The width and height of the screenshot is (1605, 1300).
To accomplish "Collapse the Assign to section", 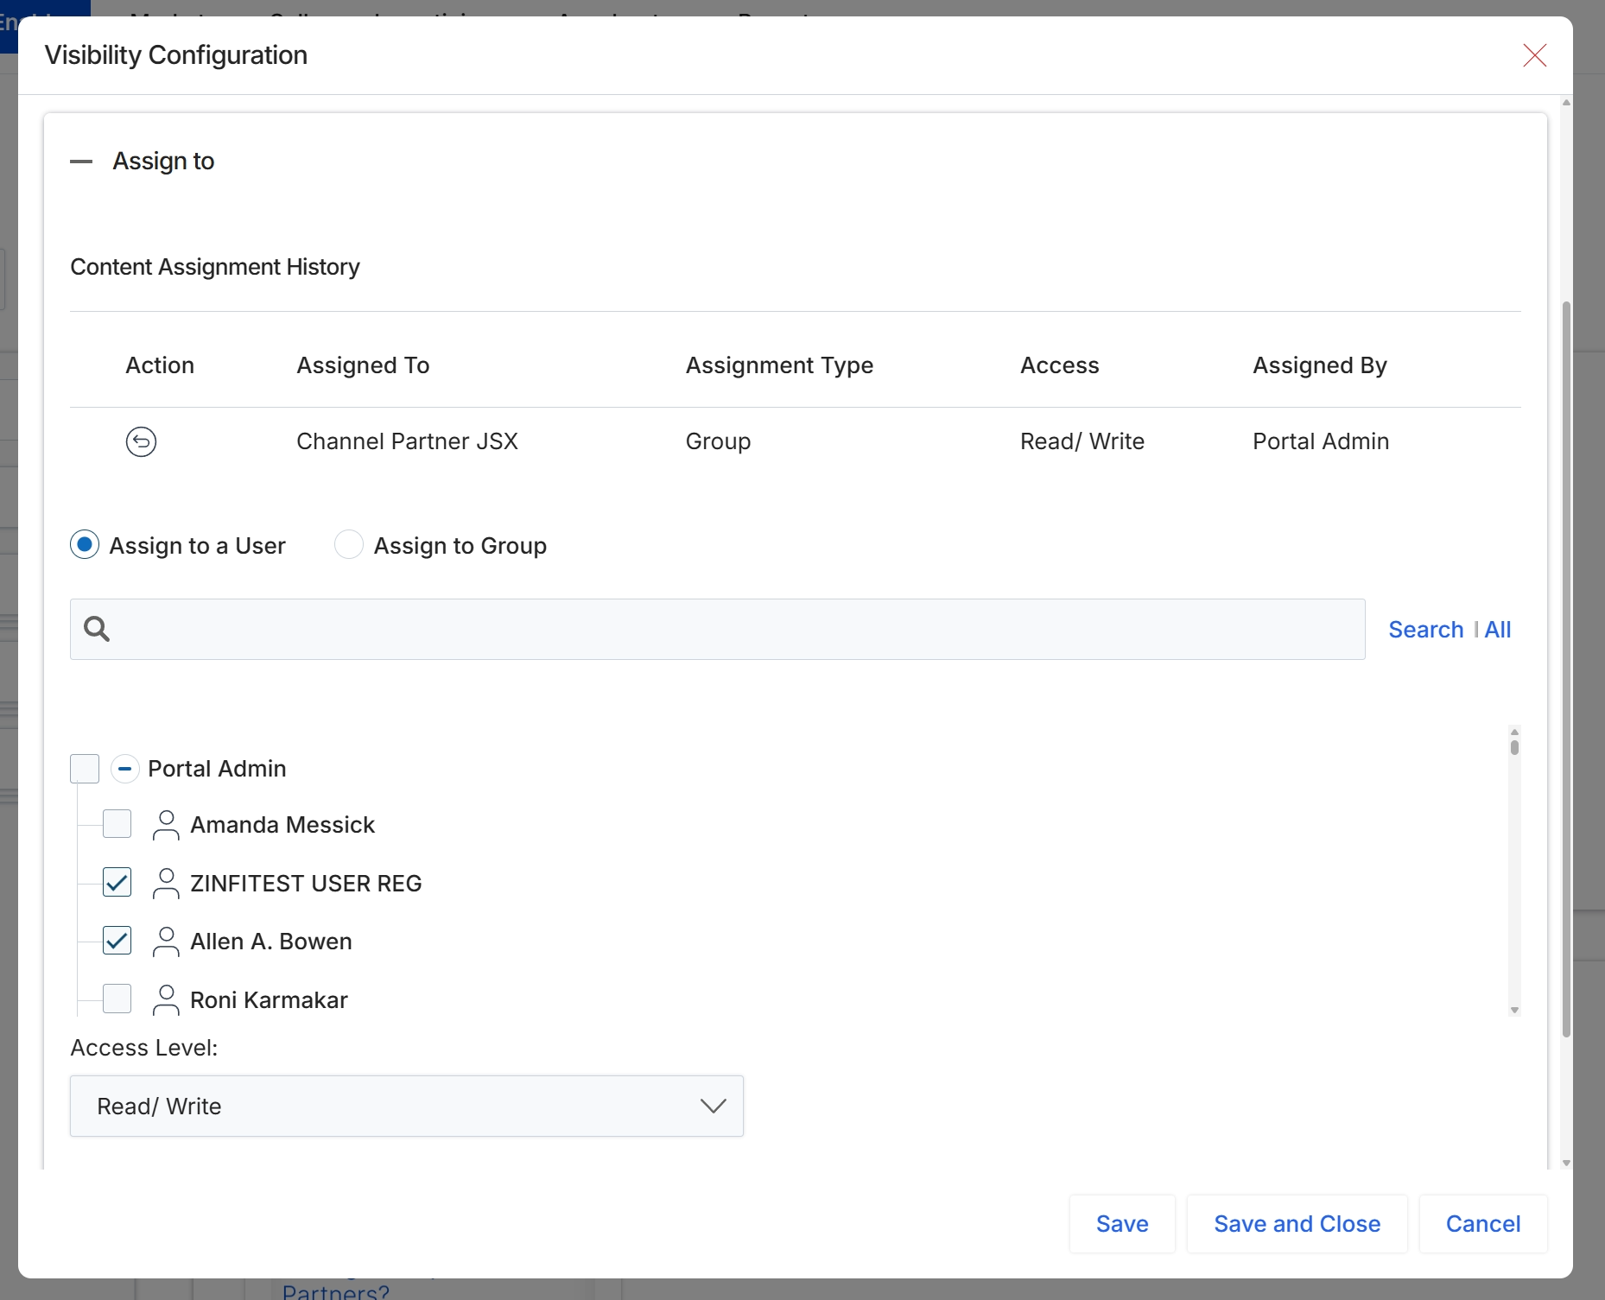I will [x=81, y=162].
